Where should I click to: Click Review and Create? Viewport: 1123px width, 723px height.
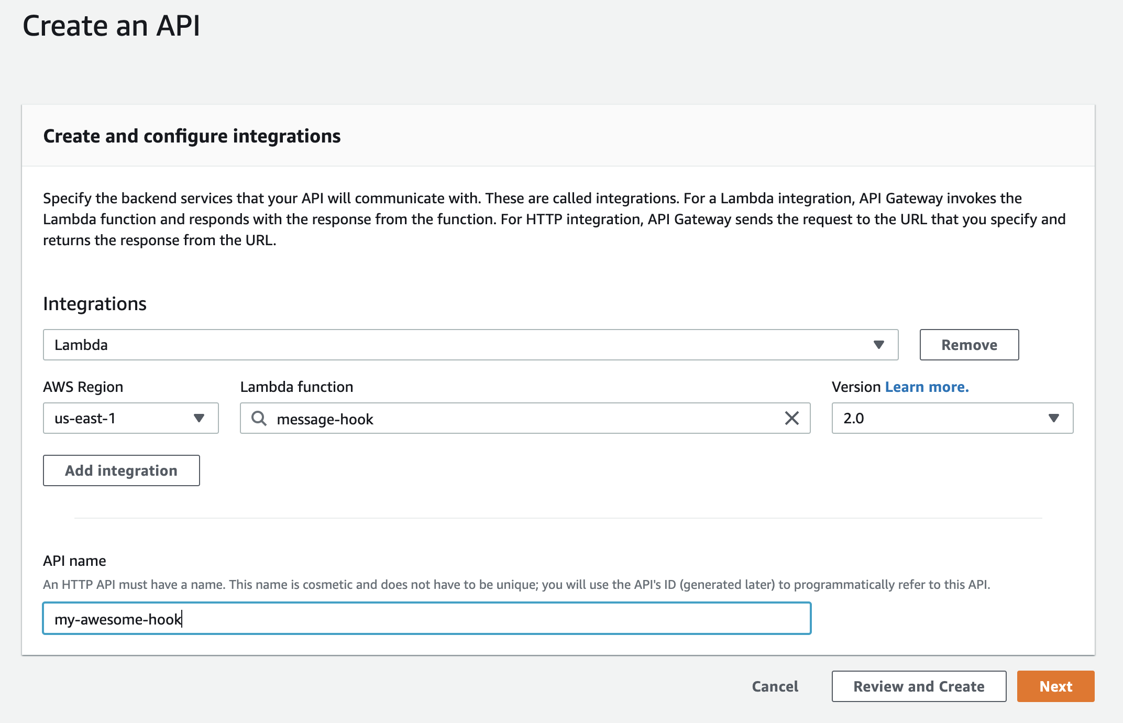coord(918,686)
